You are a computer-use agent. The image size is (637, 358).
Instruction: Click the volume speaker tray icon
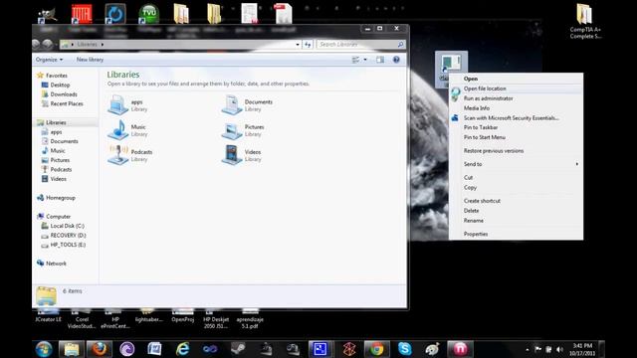click(x=559, y=349)
